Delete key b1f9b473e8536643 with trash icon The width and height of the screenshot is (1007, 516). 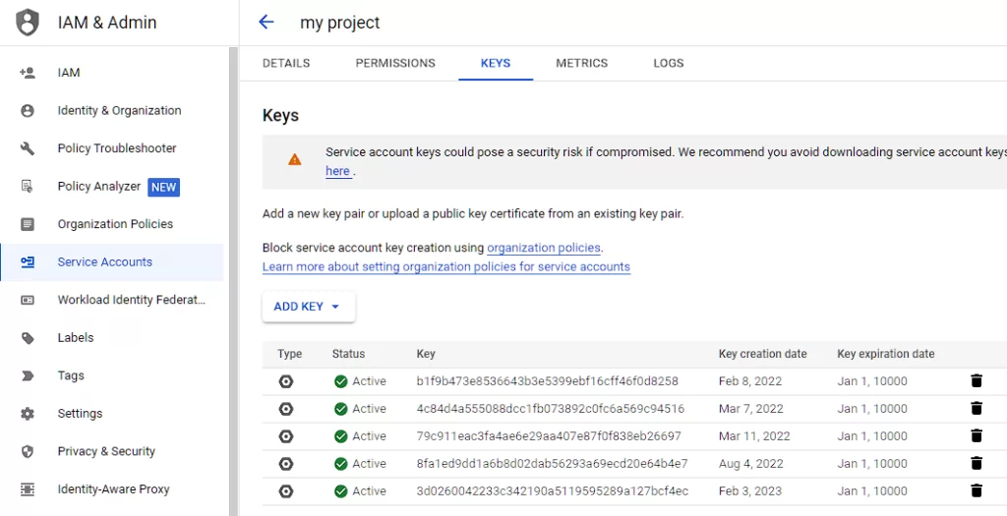(x=977, y=381)
